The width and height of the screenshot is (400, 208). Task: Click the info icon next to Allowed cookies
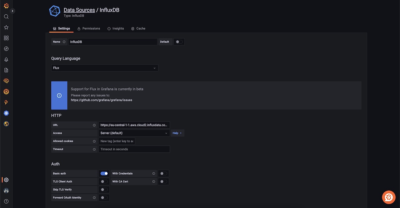pos(94,141)
